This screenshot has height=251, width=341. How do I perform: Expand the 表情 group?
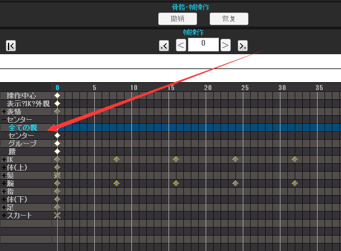4,112
